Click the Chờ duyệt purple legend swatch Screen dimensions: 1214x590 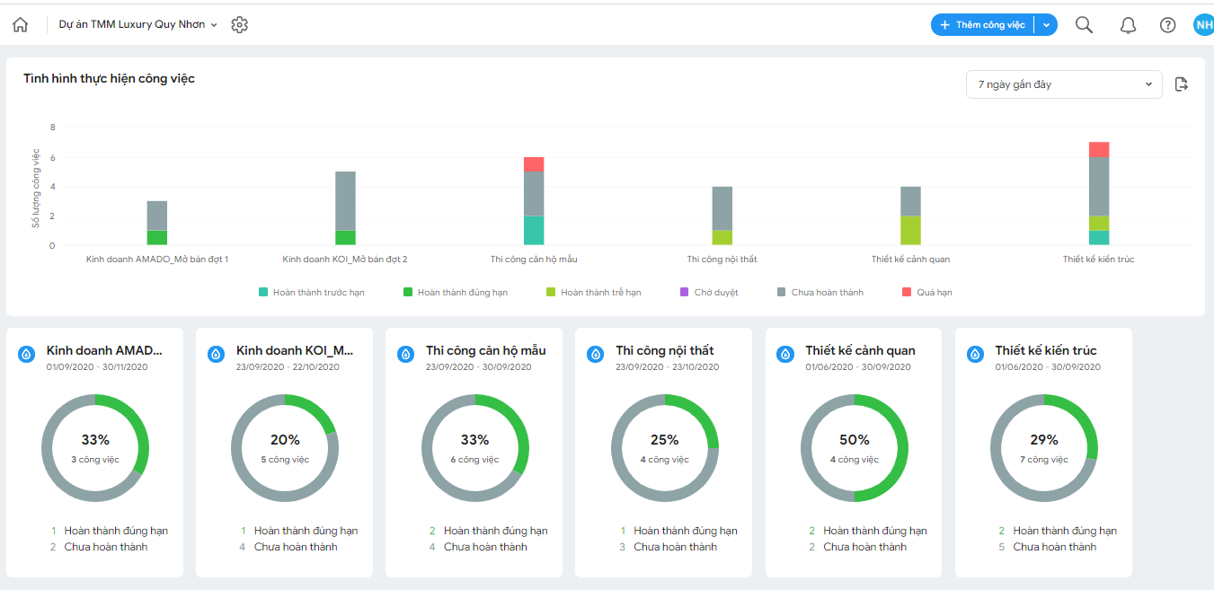tap(684, 293)
